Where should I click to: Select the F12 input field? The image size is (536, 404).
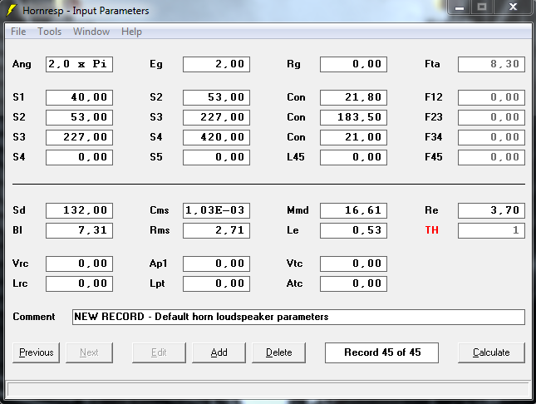(x=492, y=97)
